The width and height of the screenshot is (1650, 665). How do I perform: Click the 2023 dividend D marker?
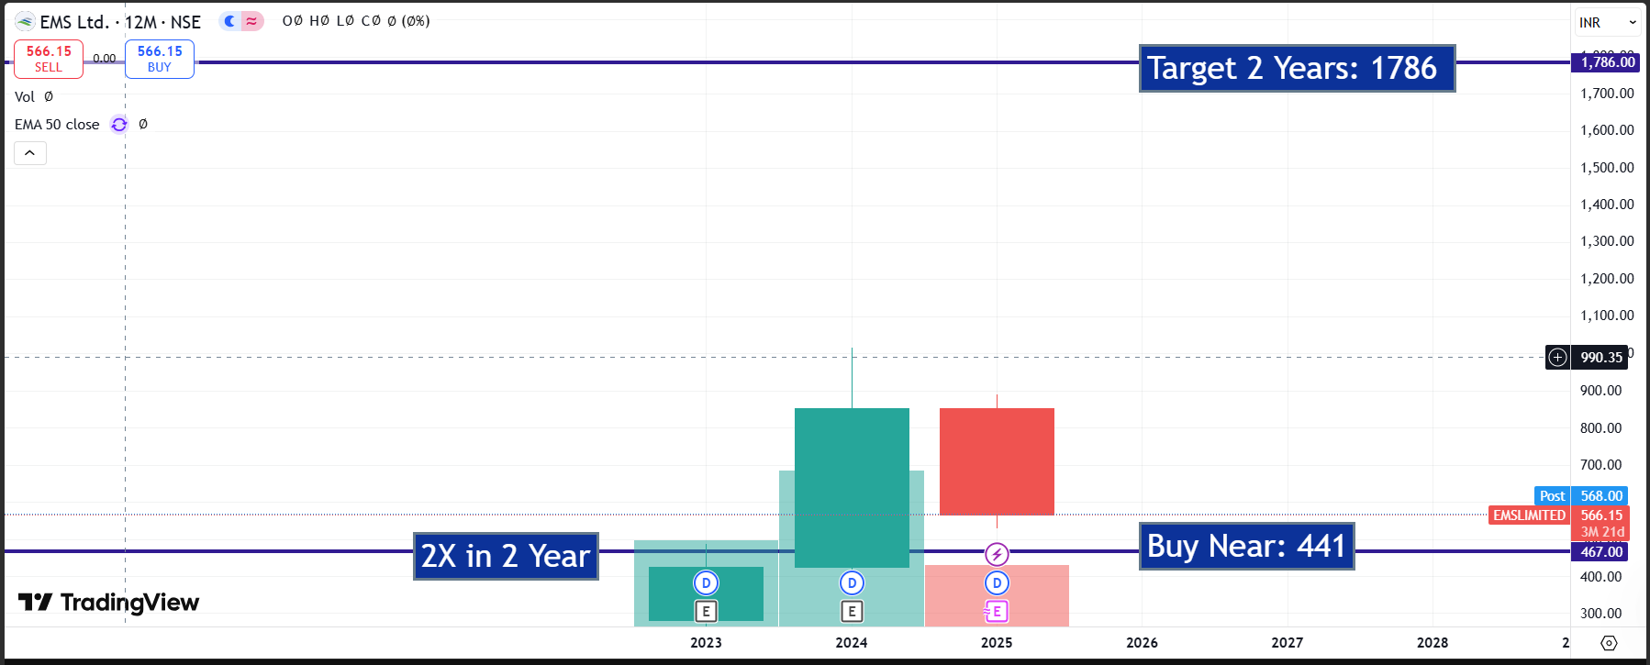coord(706,582)
